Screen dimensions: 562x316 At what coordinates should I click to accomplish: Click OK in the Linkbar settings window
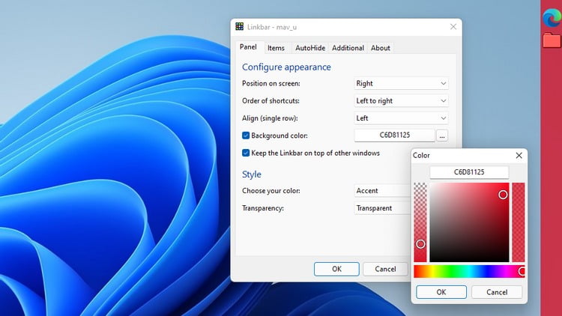[336, 269]
